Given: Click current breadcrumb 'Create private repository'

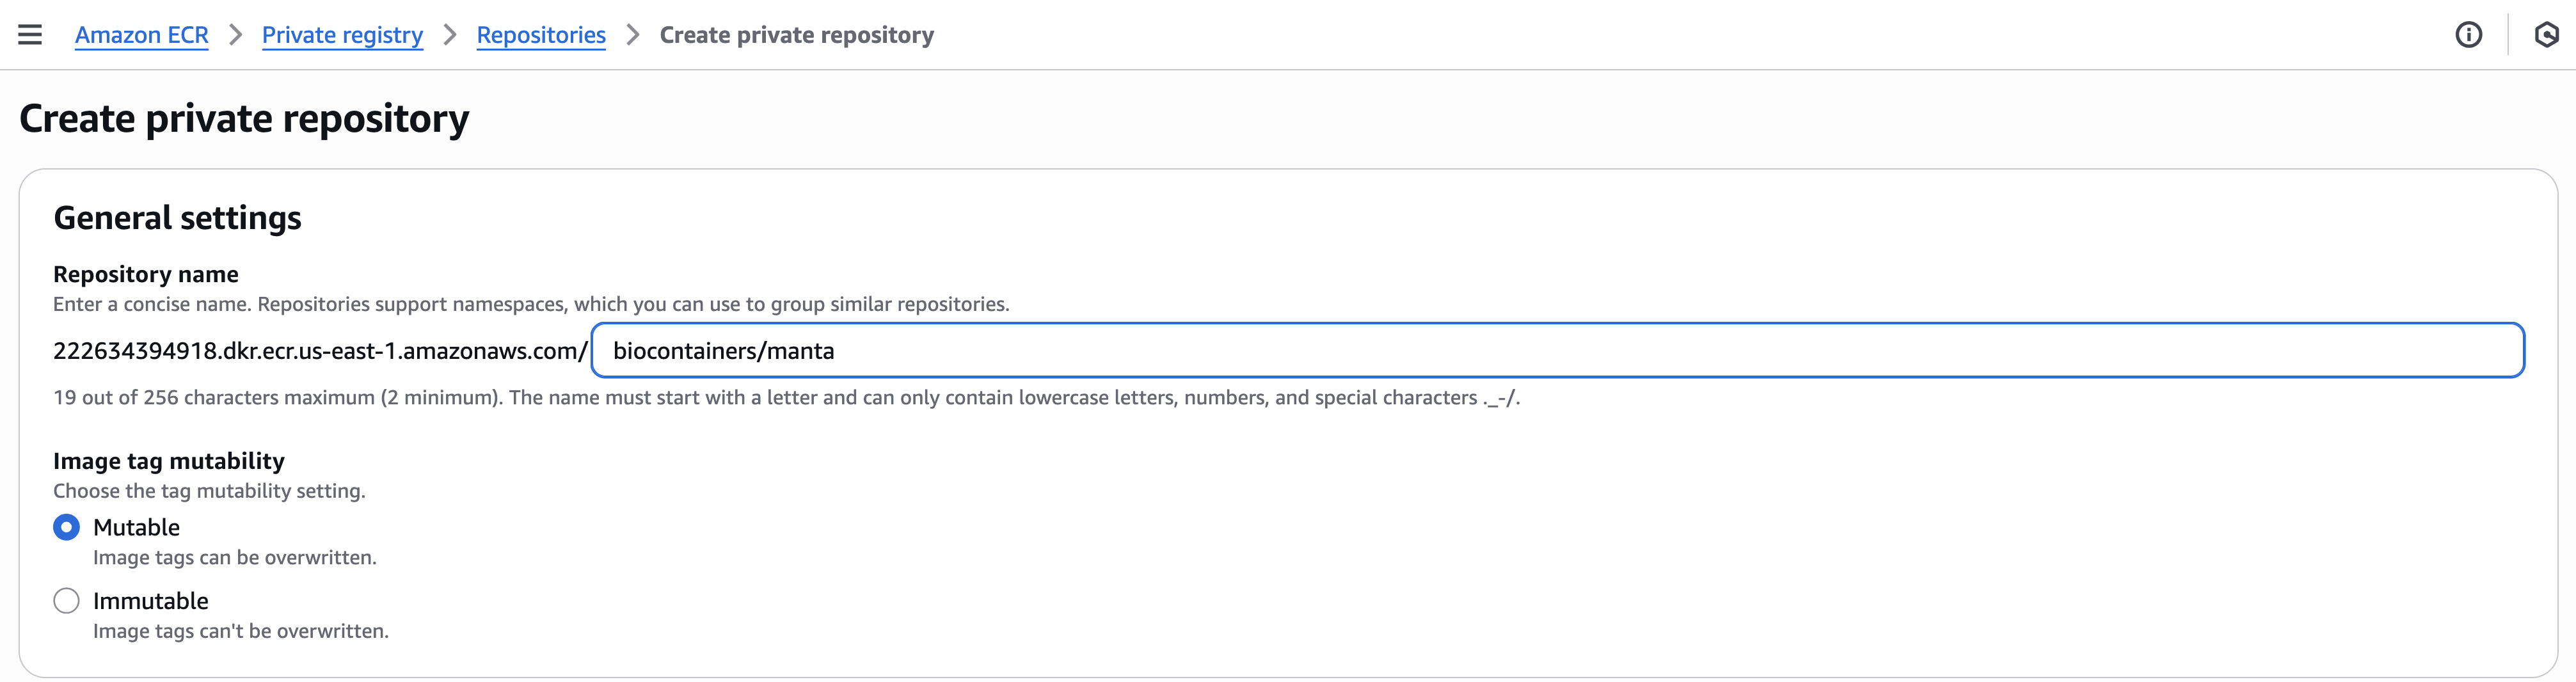Looking at the screenshot, I should click(x=797, y=35).
